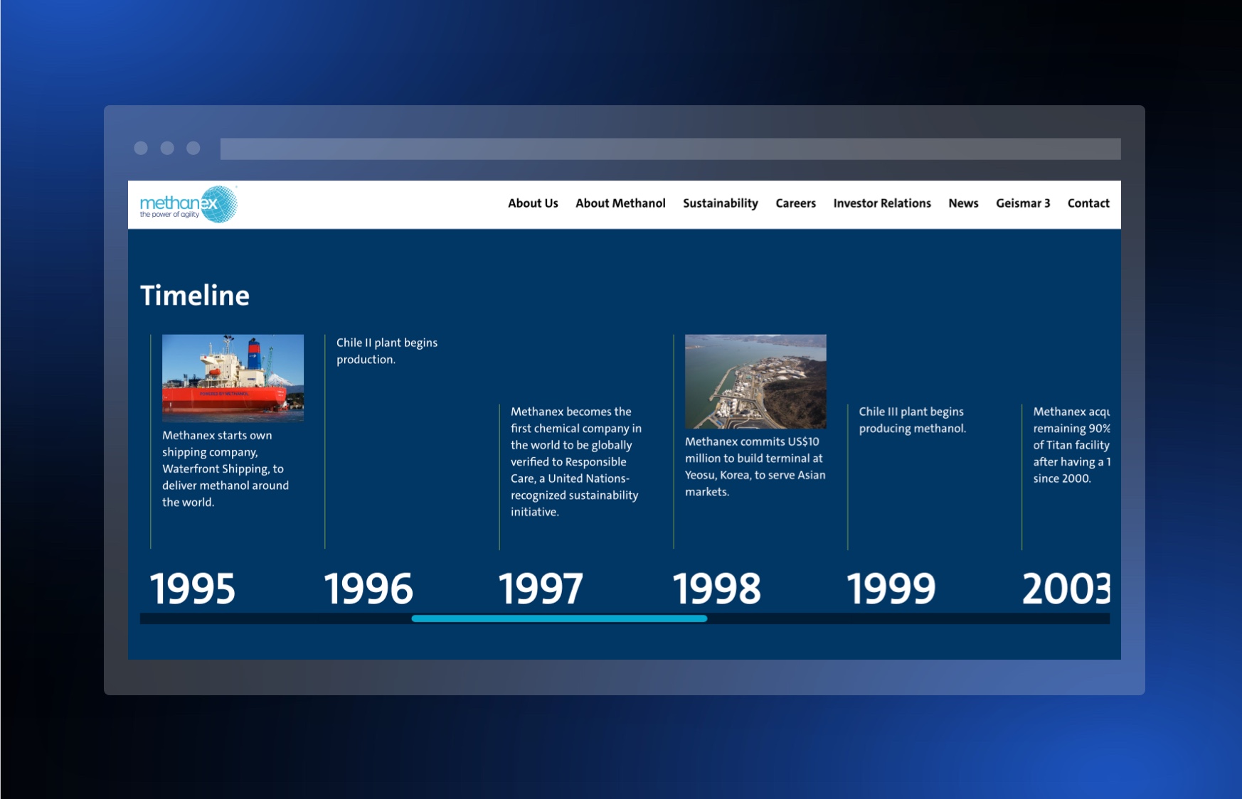Click the 2003 timeline year
The height and width of the screenshot is (799, 1242).
(1066, 589)
